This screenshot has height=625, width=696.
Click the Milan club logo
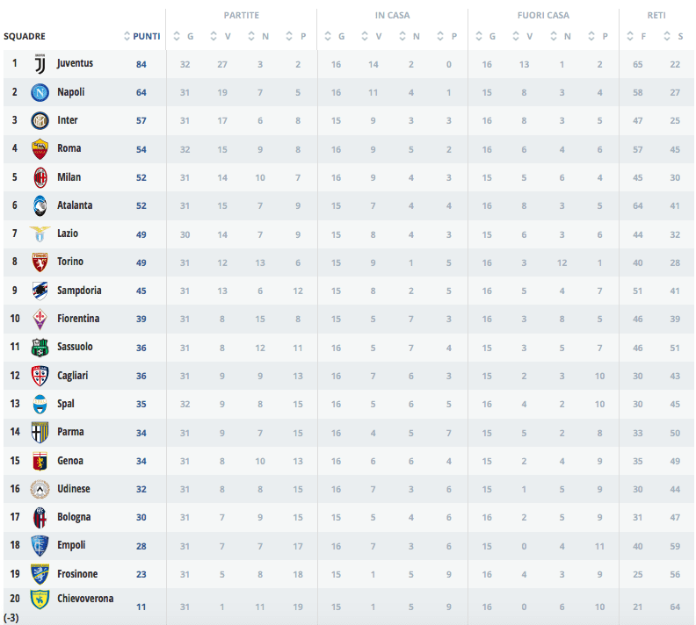coord(40,177)
